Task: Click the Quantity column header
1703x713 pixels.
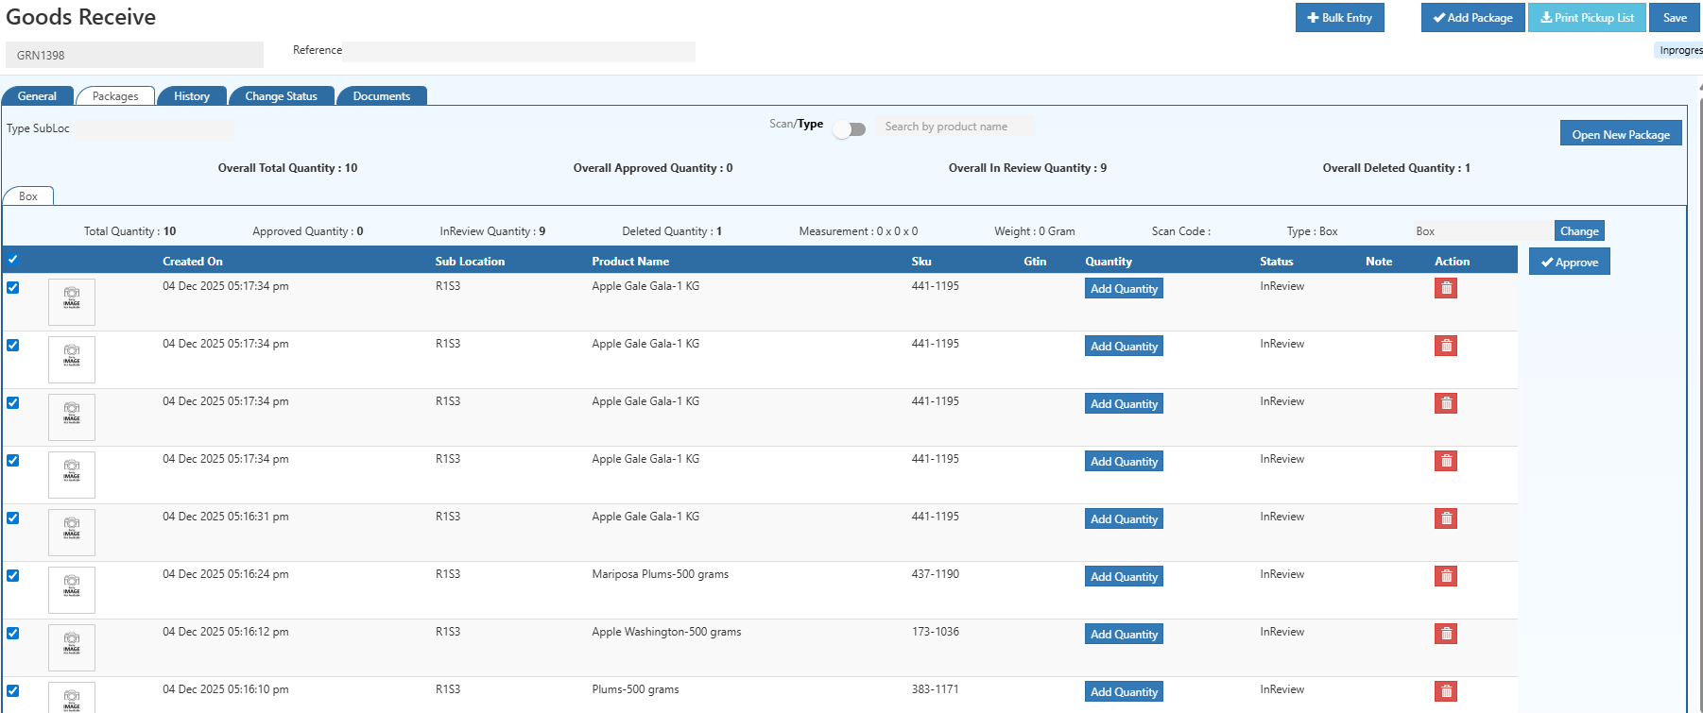Action: pyautogui.click(x=1109, y=262)
